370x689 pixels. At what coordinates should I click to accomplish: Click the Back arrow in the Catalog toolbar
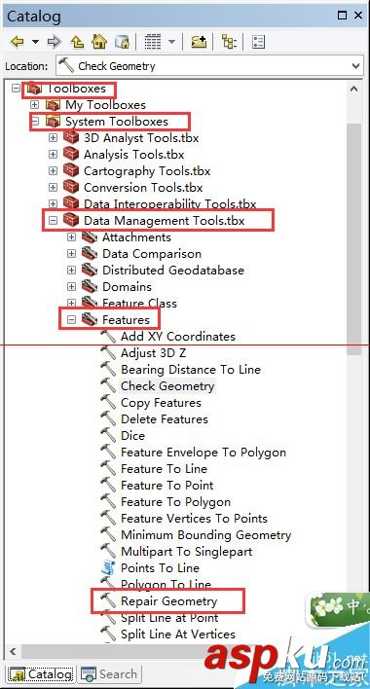click(17, 42)
